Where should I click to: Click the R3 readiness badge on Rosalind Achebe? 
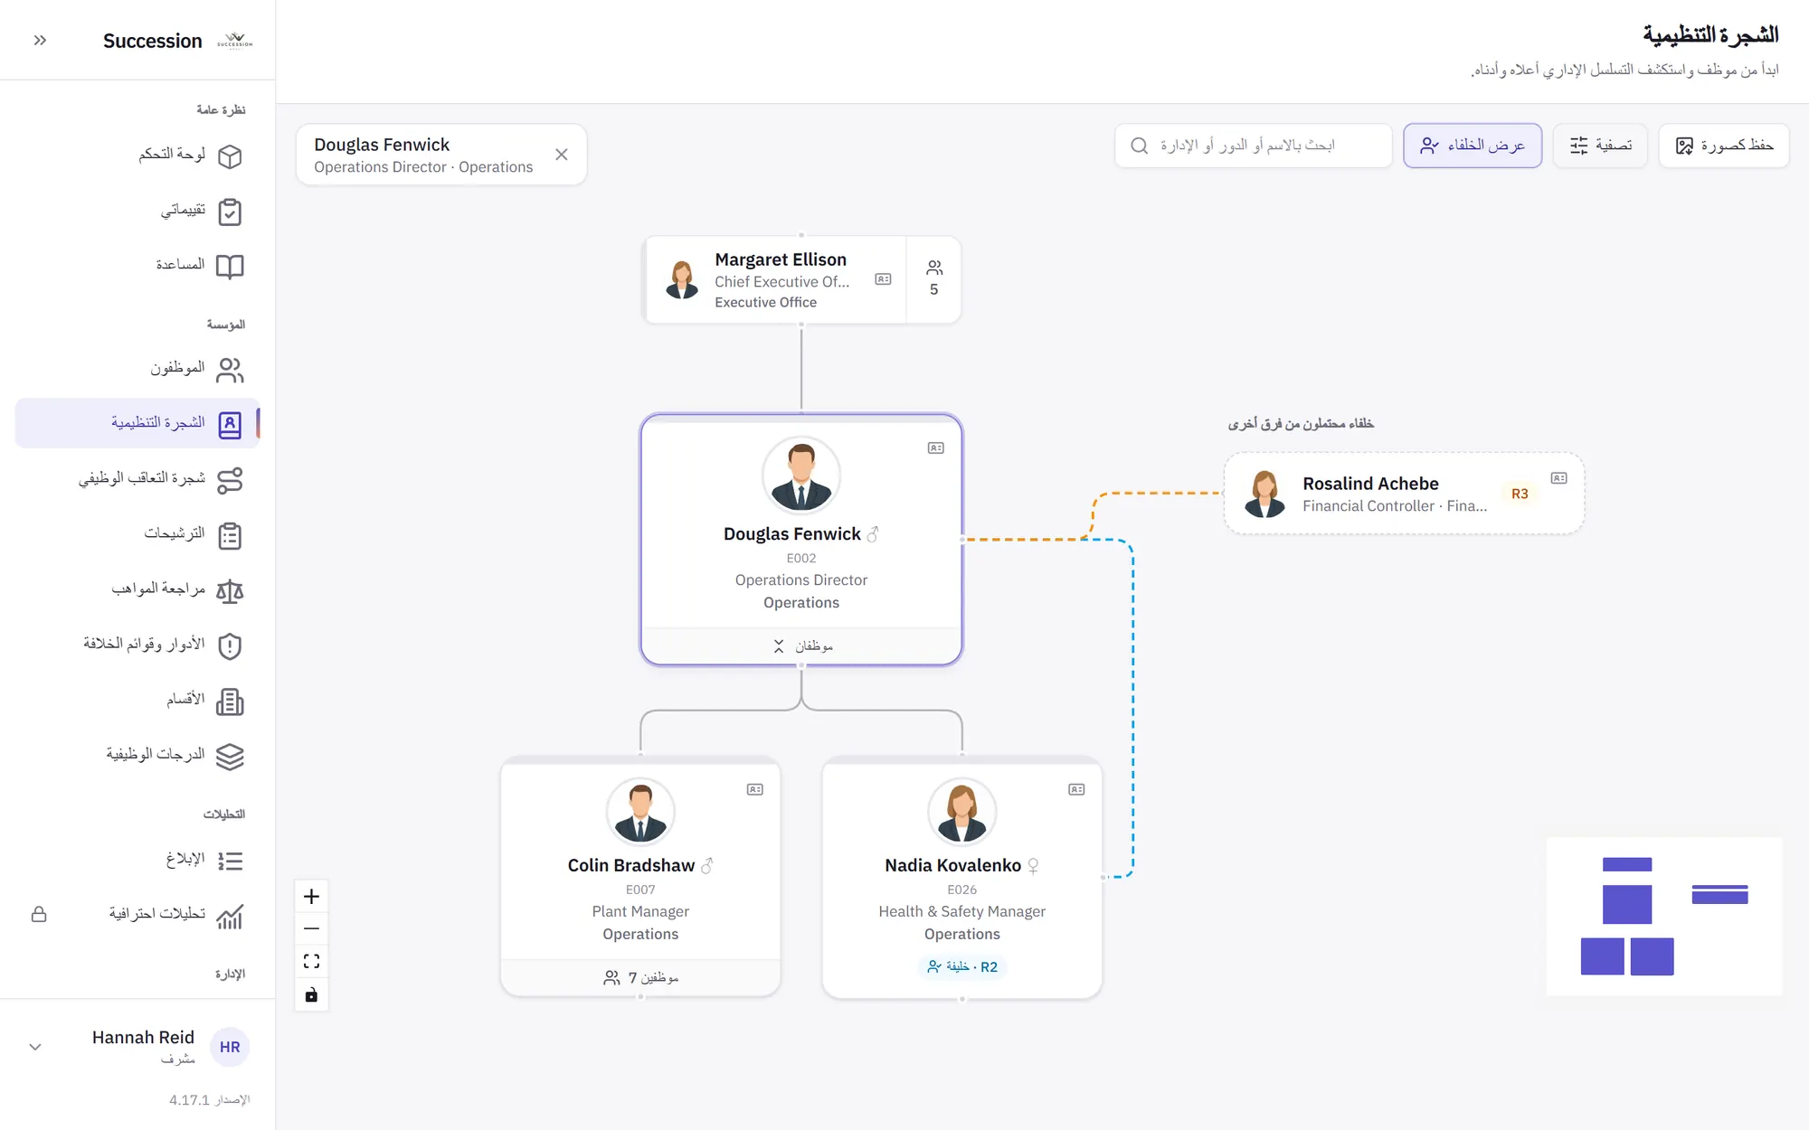[x=1520, y=494]
